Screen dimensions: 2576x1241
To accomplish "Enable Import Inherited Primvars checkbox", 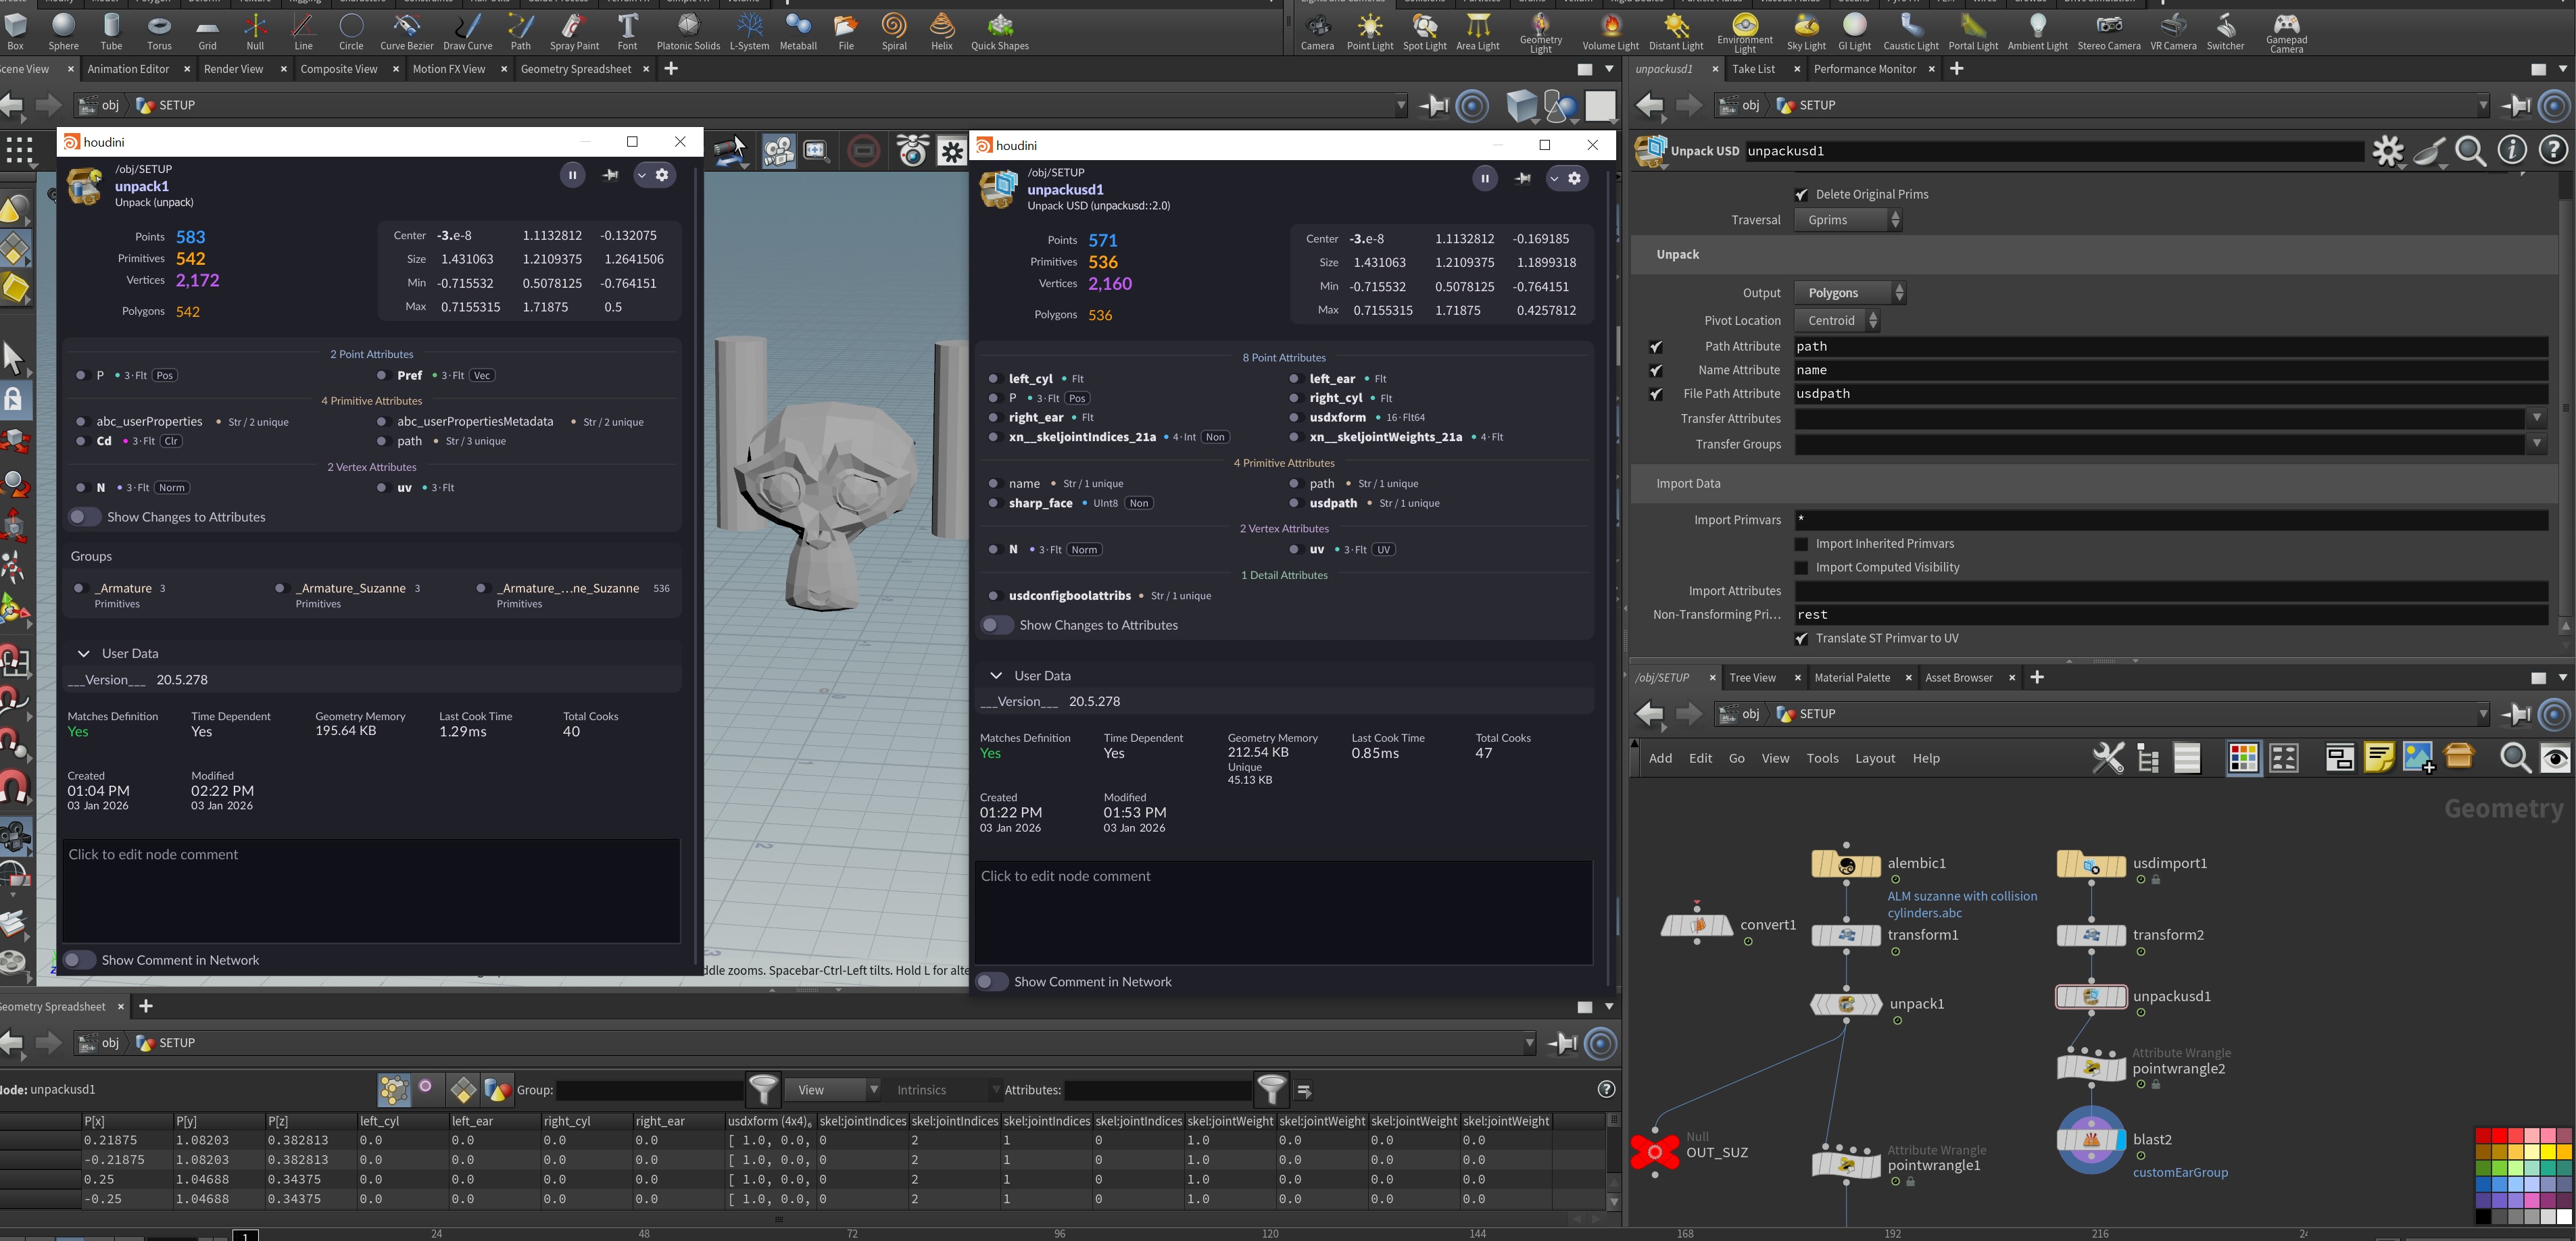I will coord(1801,544).
